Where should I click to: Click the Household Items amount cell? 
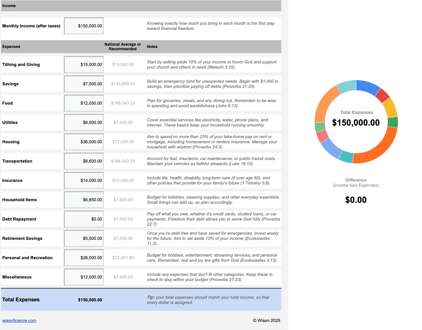pyautogui.click(x=84, y=200)
